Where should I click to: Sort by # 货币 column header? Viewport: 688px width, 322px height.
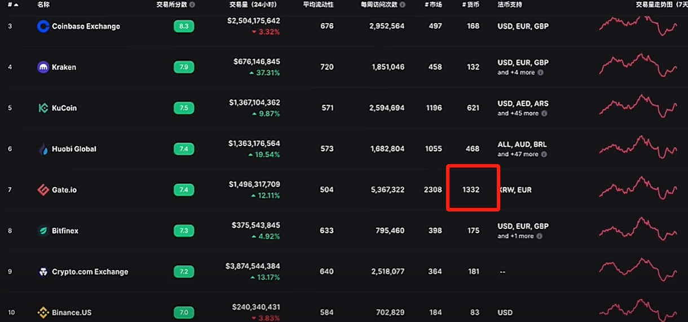(x=470, y=5)
